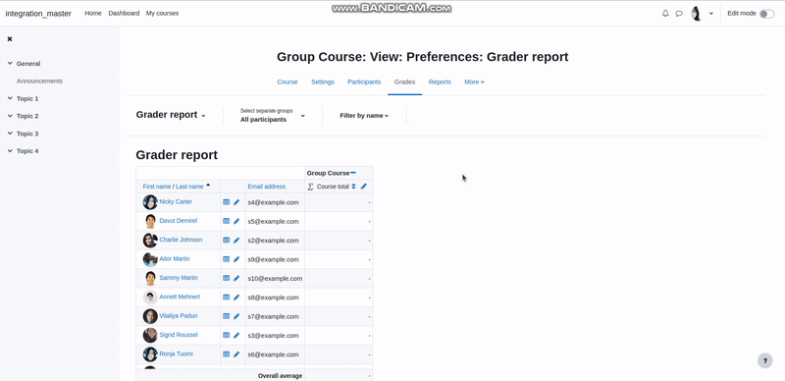The height and width of the screenshot is (381, 785).
Task: Switch to the Reports tab
Action: [x=440, y=82]
